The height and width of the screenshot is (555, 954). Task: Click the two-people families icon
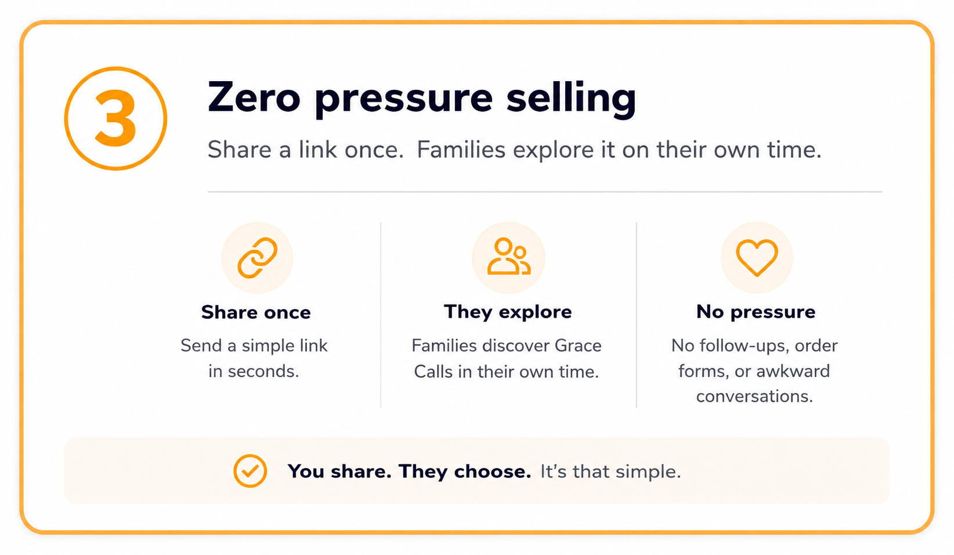point(509,256)
